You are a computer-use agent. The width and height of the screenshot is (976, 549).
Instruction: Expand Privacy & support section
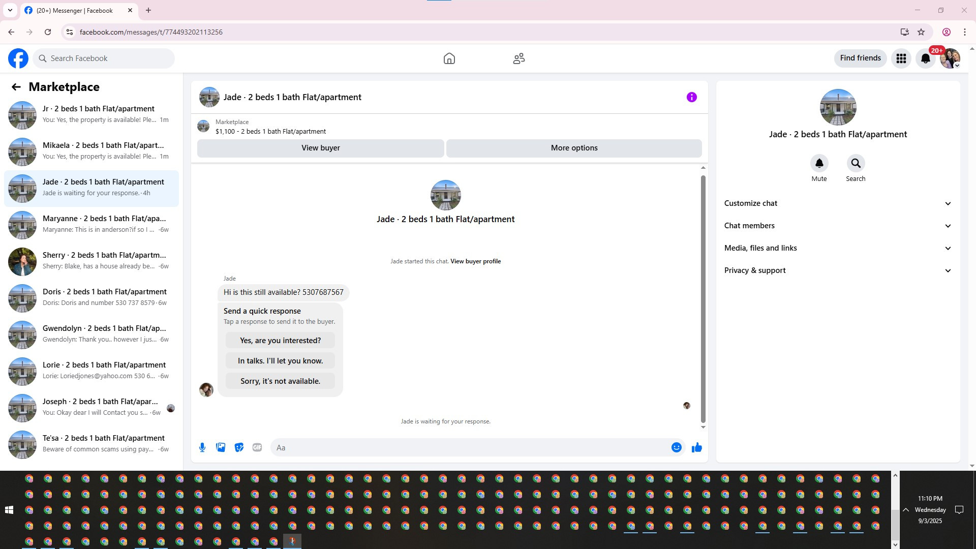pos(838,270)
